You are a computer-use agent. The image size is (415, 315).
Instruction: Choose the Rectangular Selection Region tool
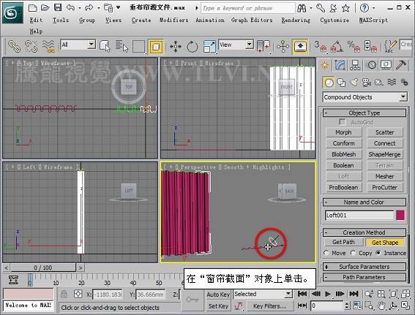(138, 47)
